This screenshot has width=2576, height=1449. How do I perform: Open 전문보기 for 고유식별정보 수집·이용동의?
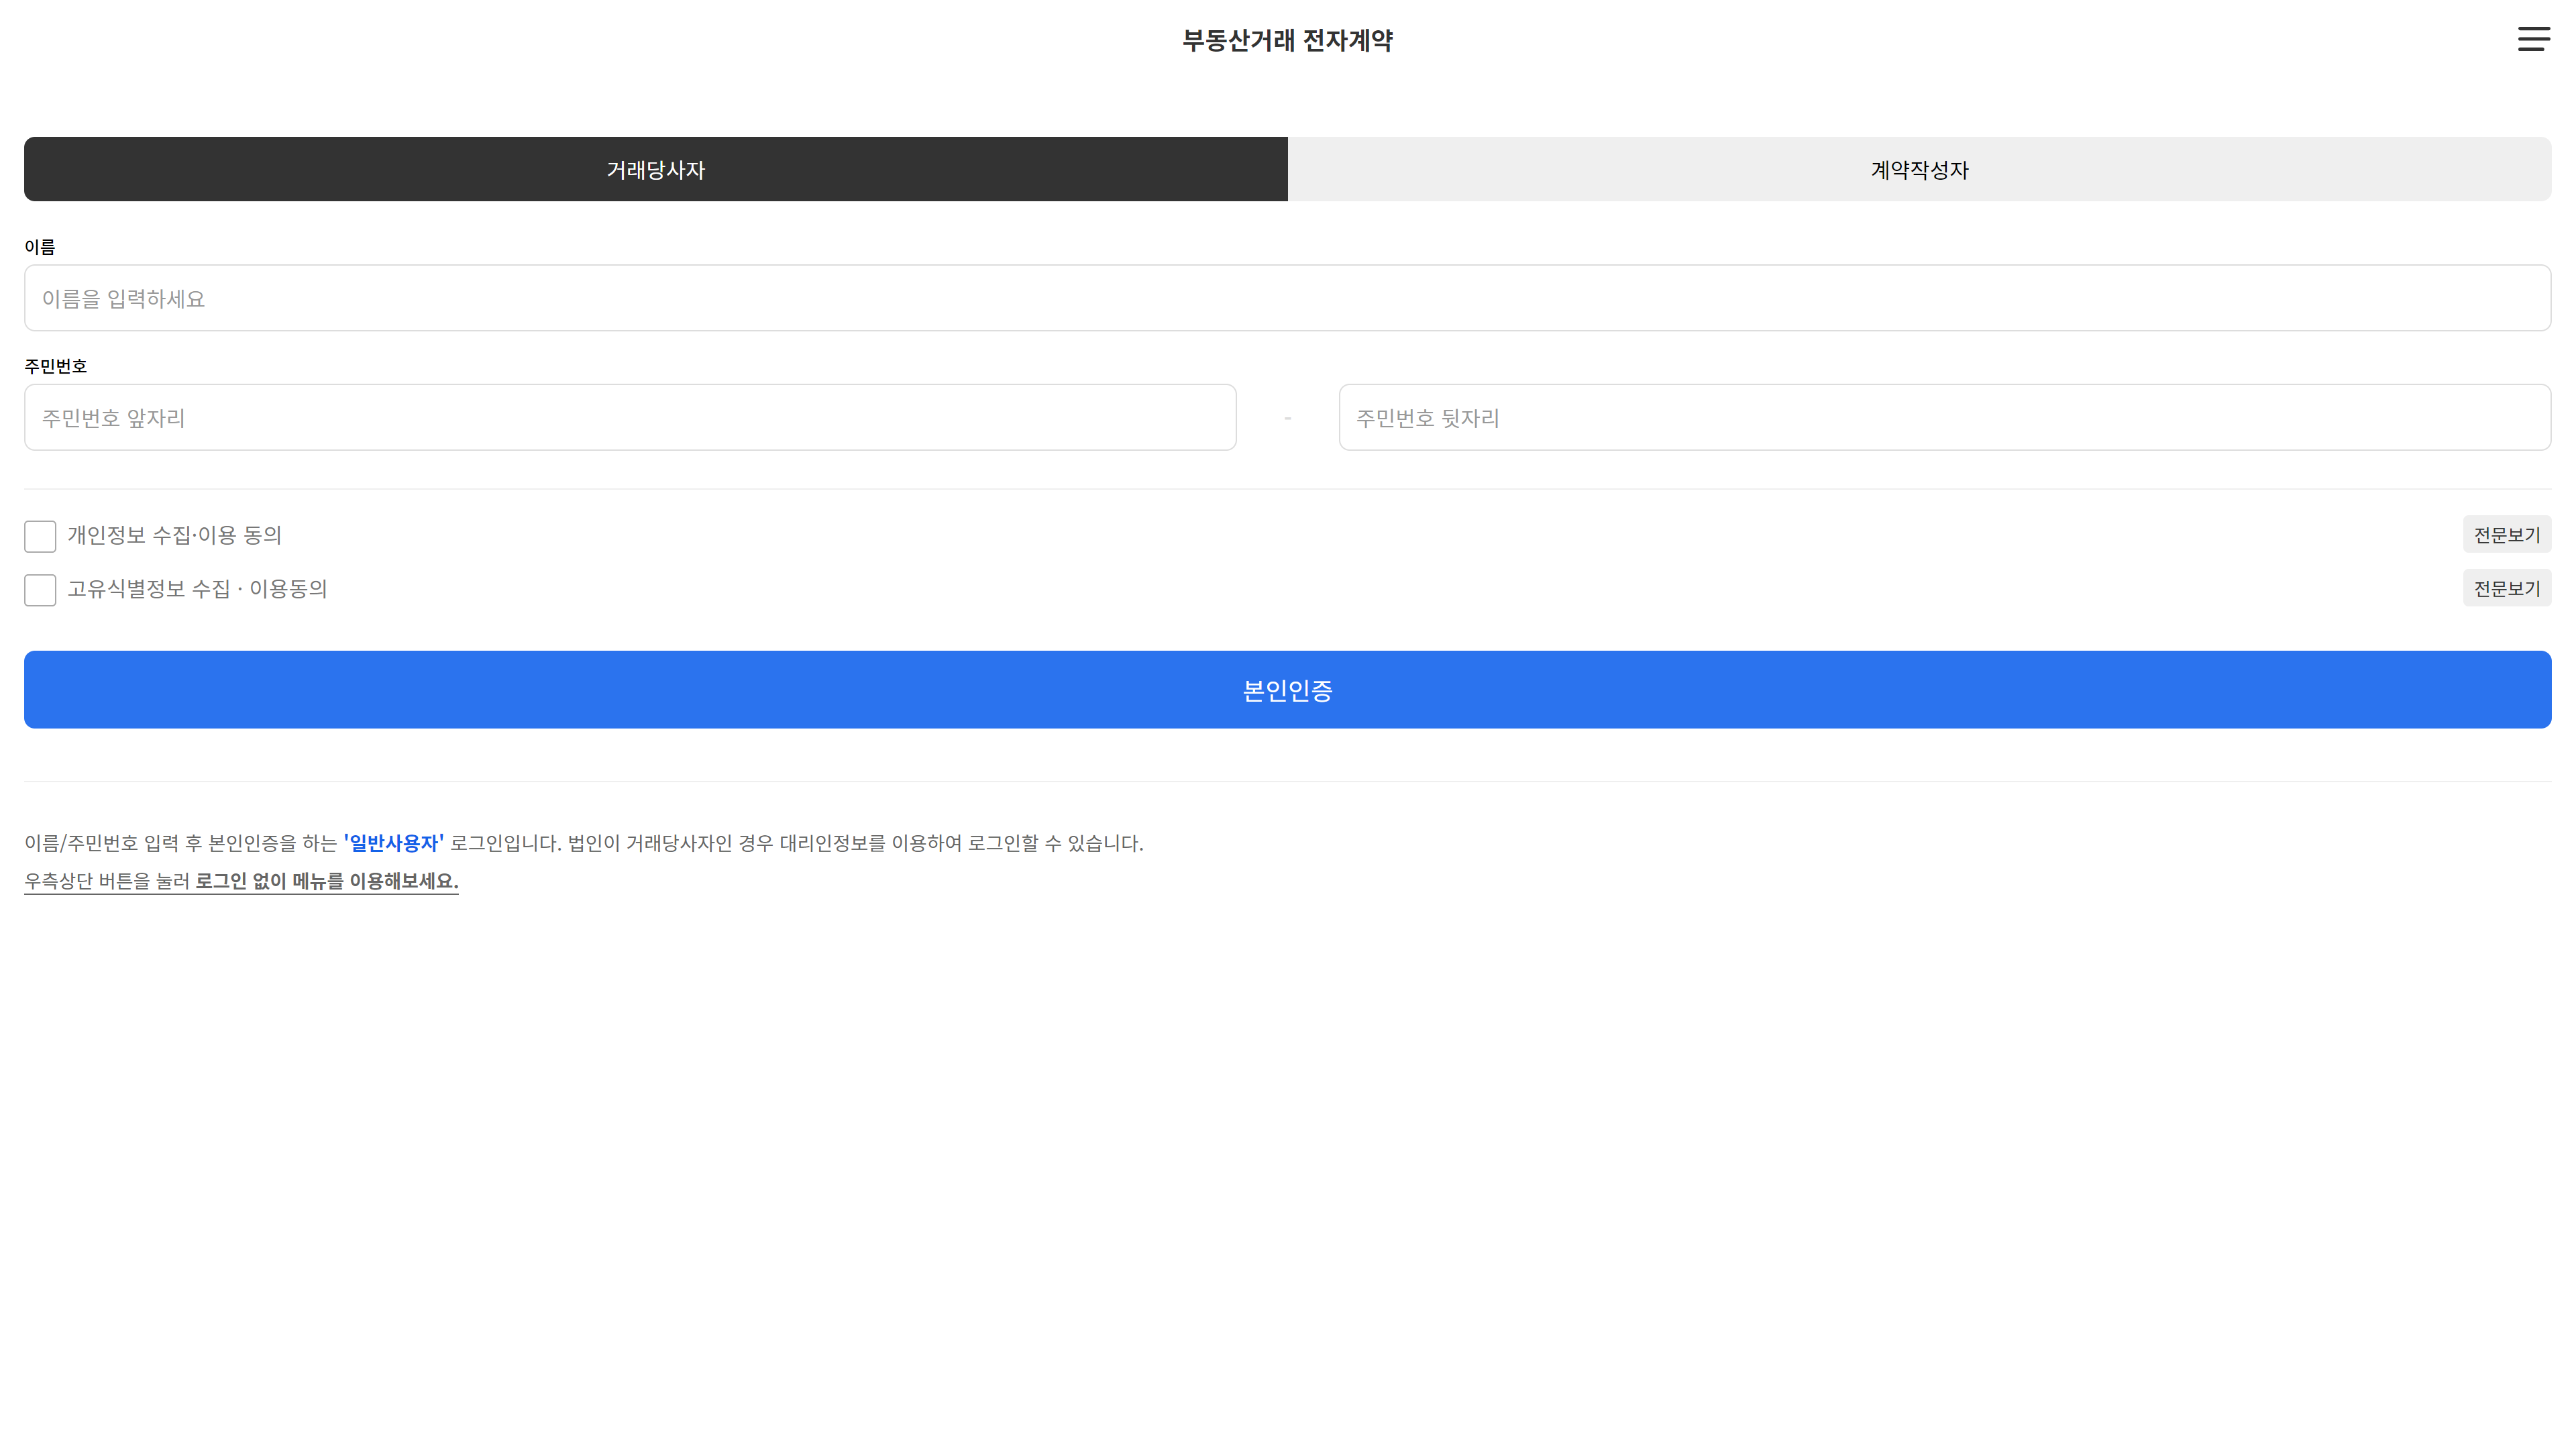point(2506,588)
